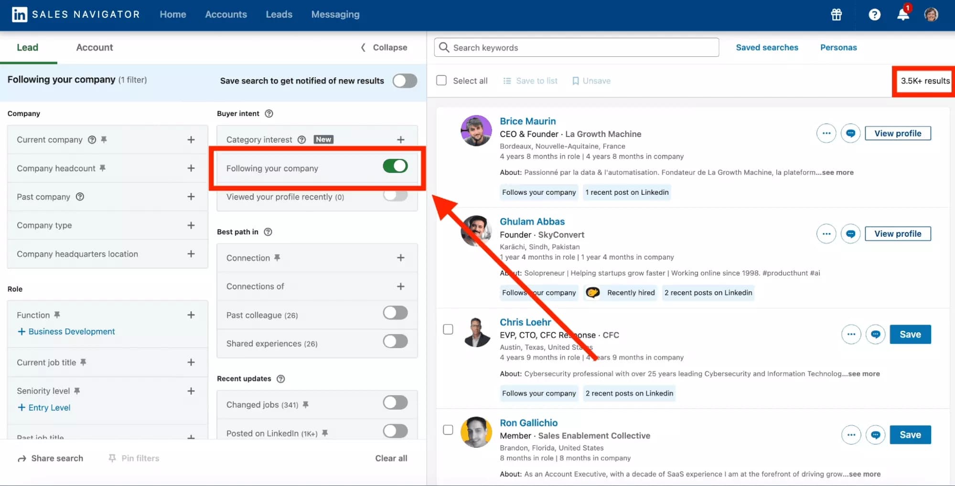Image resolution: width=955 pixels, height=486 pixels.
Task: Click the Unsave bookmark icon
Action: (576, 81)
